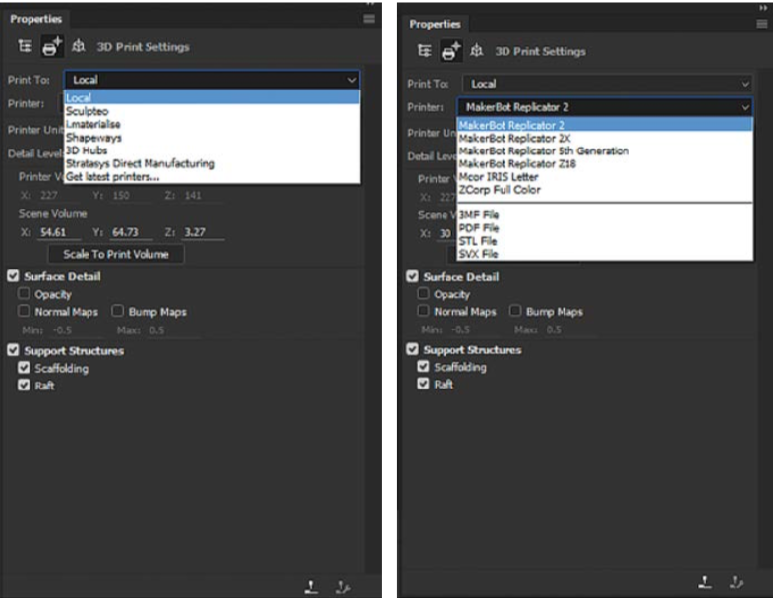773x598 pixels.
Task: Open the left Properties panel flyout menu
Action: [369, 19]
